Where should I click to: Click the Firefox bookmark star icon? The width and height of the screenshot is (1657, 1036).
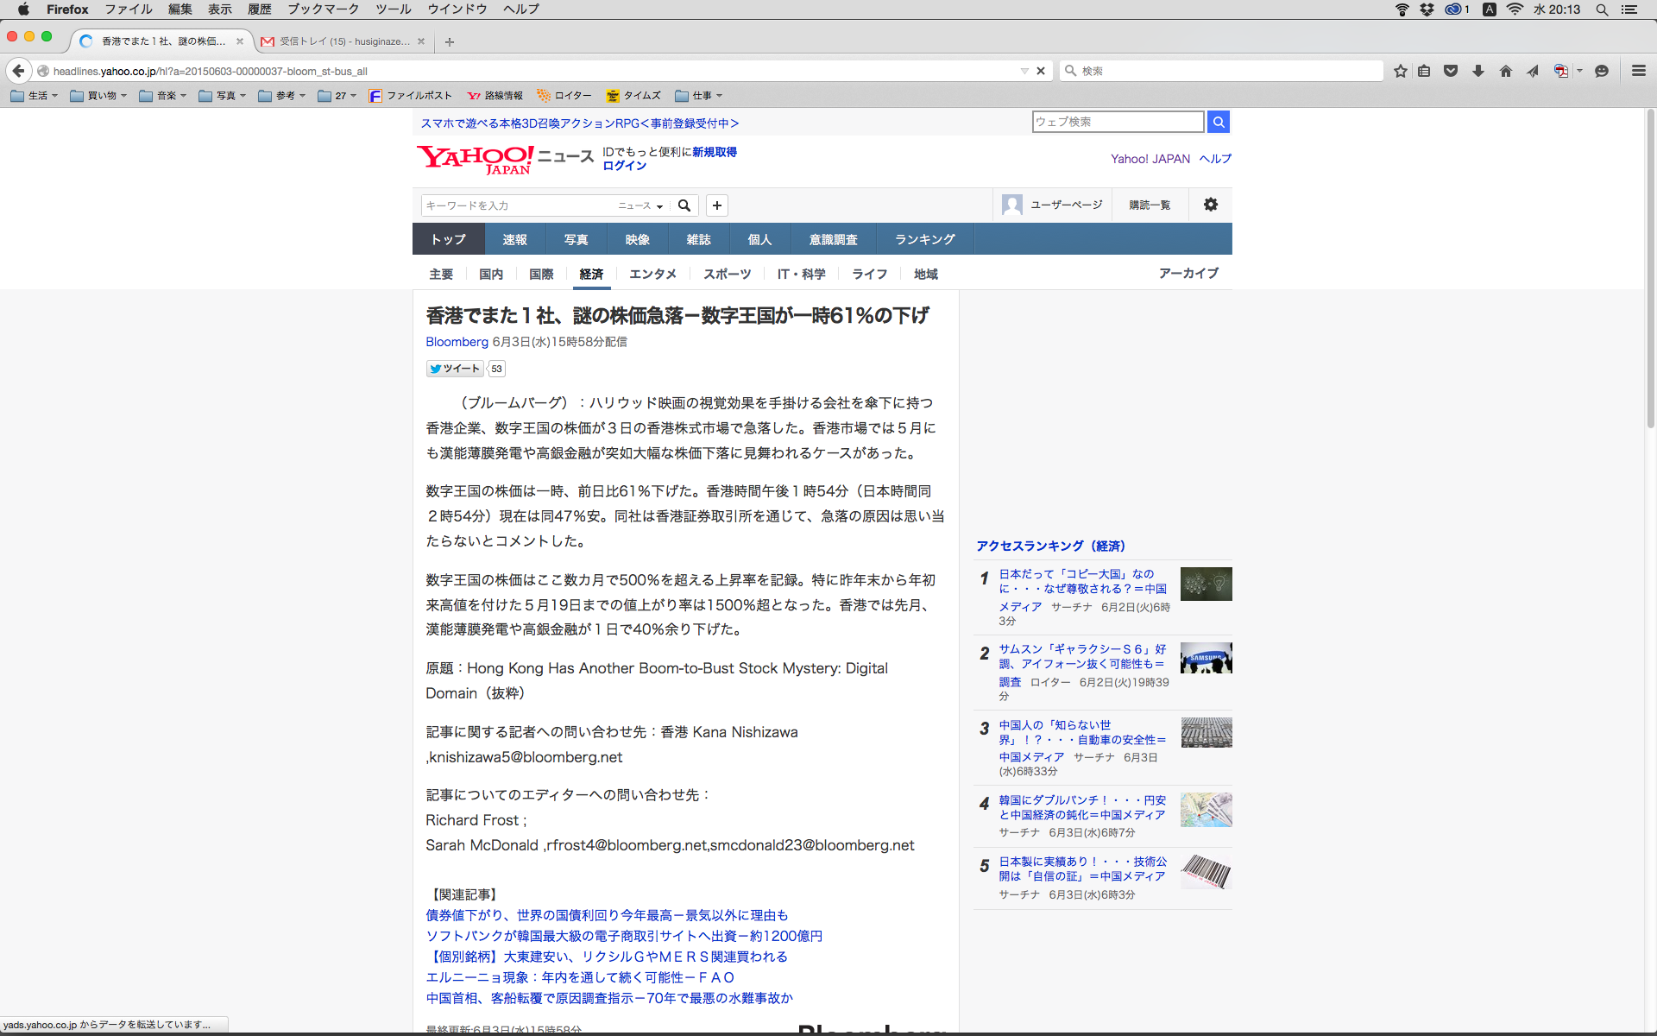point(1400,71)
